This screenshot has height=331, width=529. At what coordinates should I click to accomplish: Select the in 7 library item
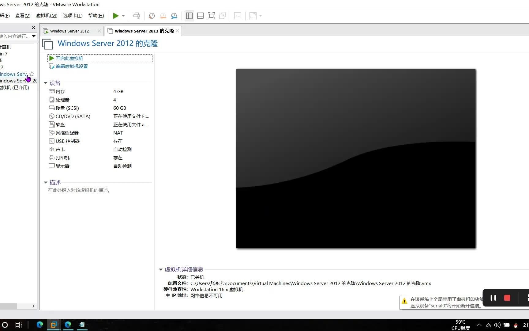tap(4, 54)
